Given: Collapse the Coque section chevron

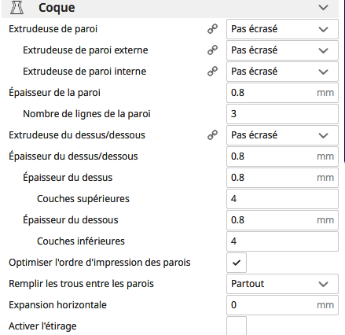Looking at the screenshot, I should coord(323,7).
